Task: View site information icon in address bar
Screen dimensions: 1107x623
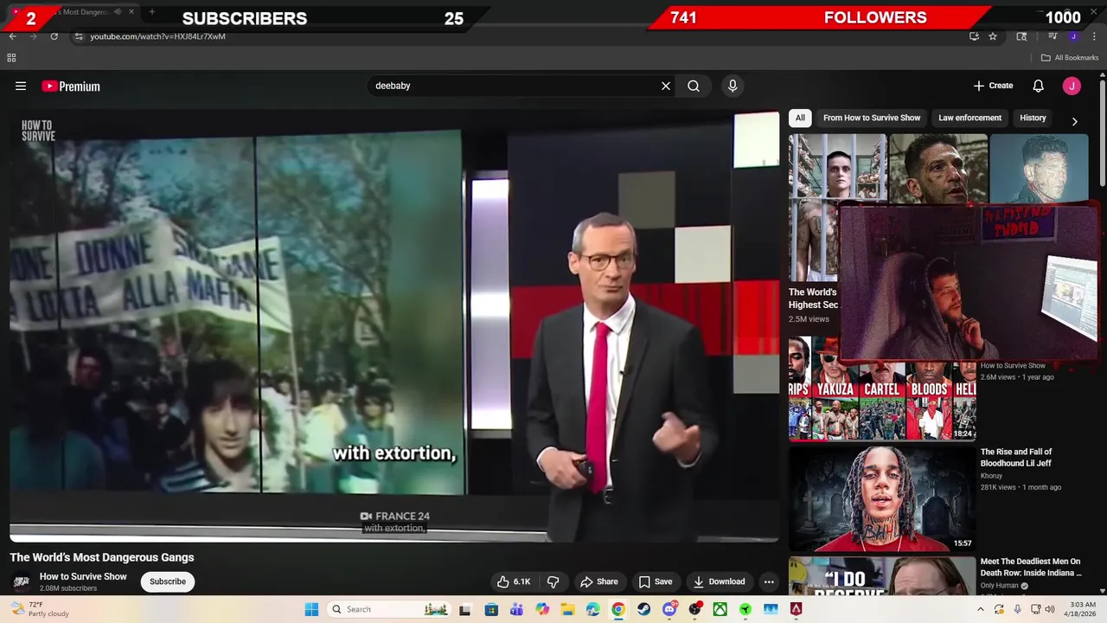Action: [x=79, y=36]
